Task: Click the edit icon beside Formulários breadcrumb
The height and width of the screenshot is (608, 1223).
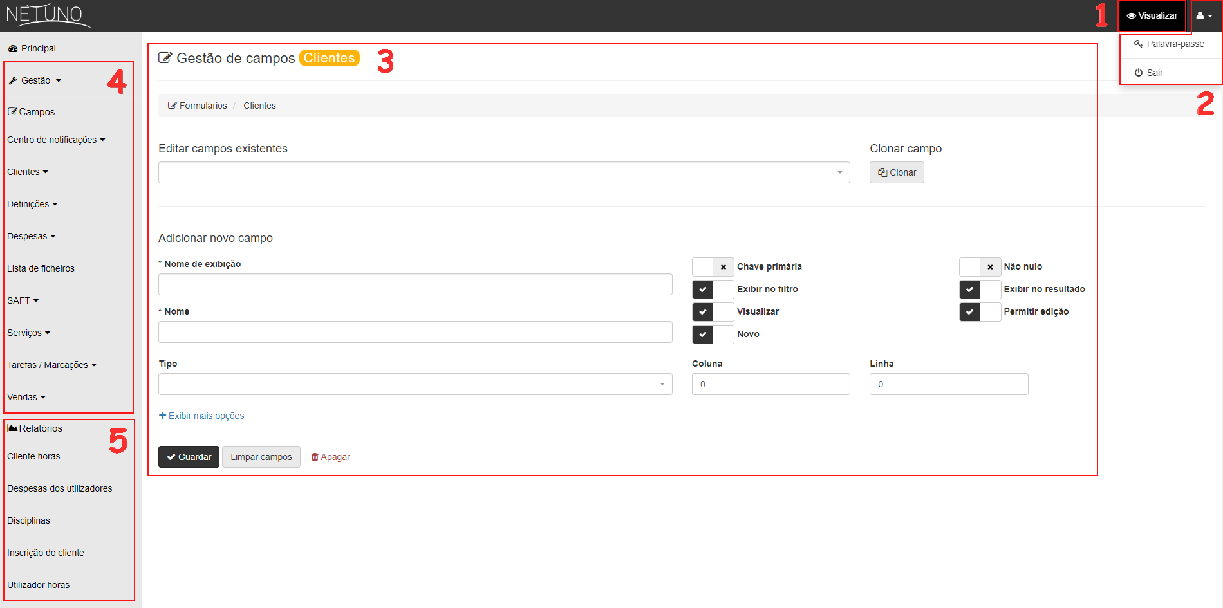Action: pos(172,106)
